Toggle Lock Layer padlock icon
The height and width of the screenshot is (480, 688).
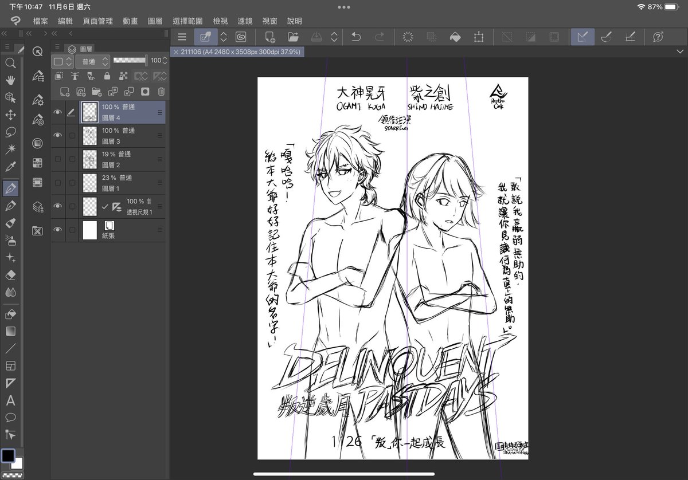(x=107, y=76)
